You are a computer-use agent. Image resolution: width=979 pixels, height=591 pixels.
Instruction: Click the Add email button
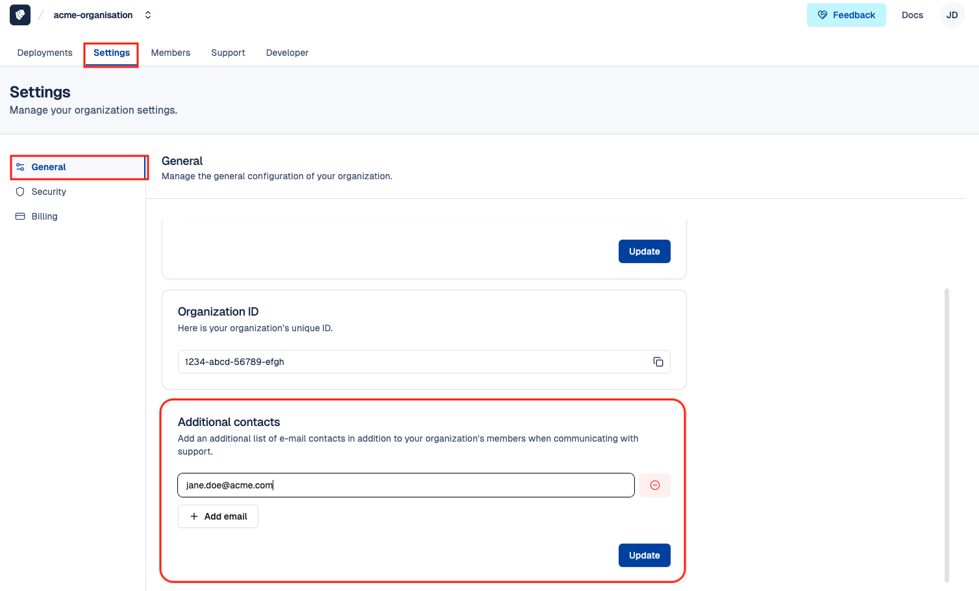[x=218, y=516]
